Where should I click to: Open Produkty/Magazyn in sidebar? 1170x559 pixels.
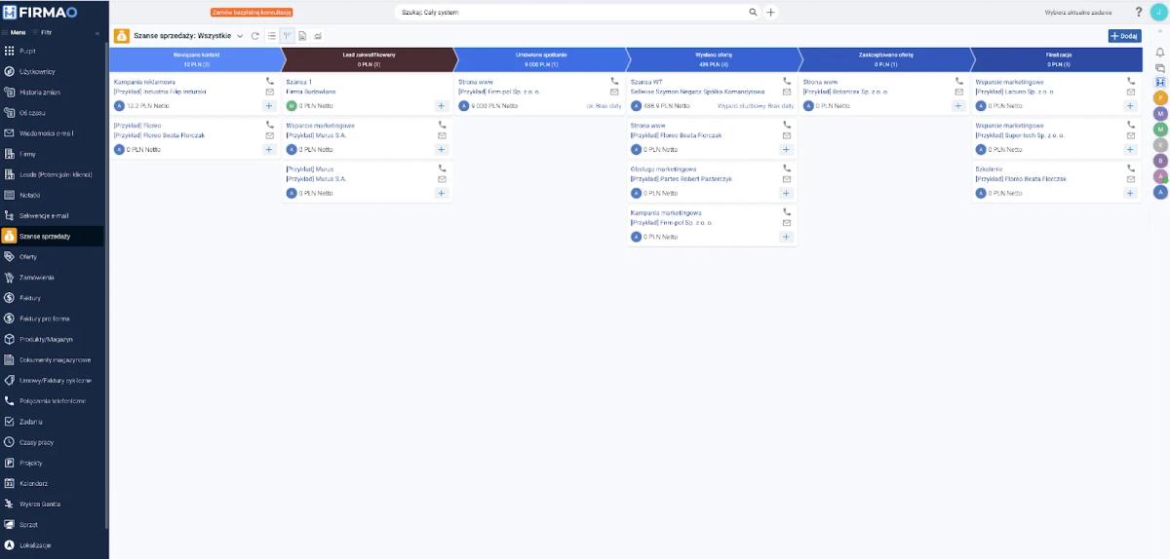[54, 339]
